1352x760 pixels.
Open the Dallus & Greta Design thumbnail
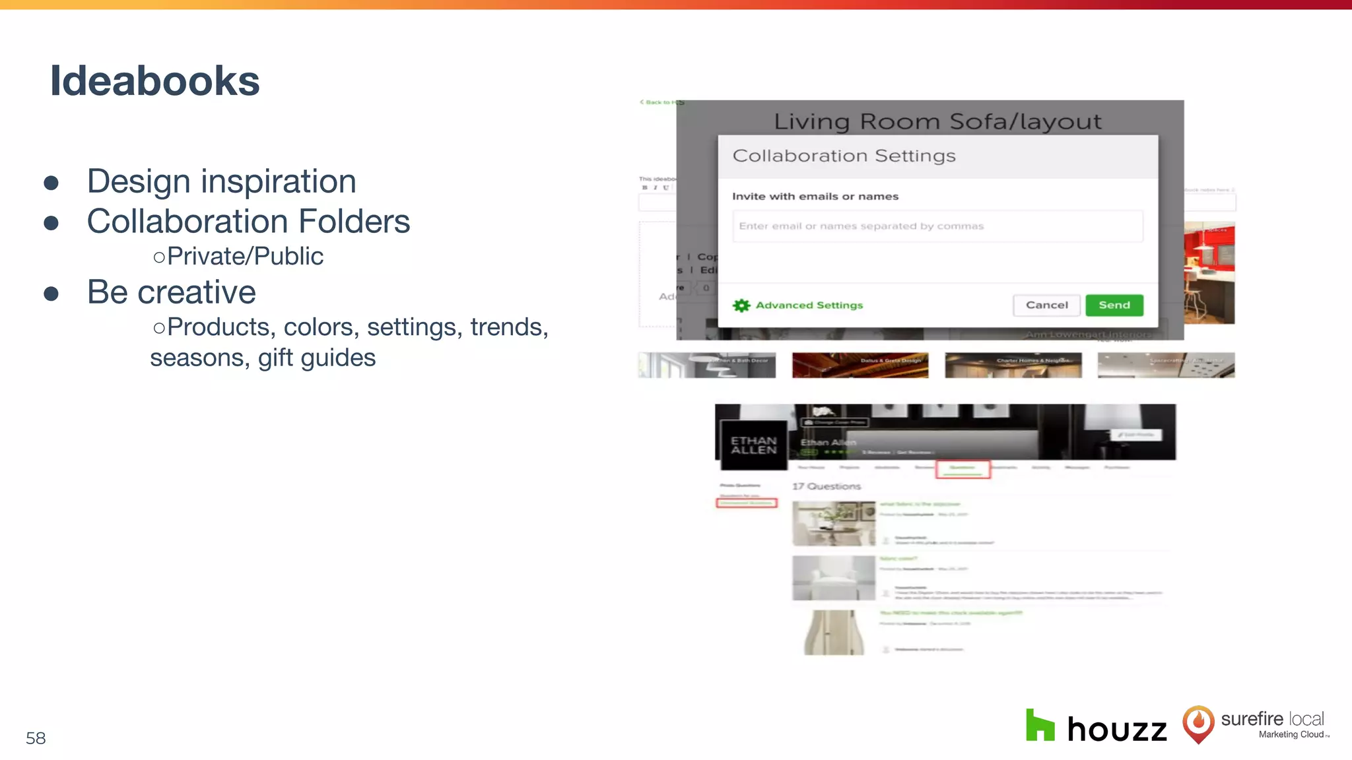860,365
